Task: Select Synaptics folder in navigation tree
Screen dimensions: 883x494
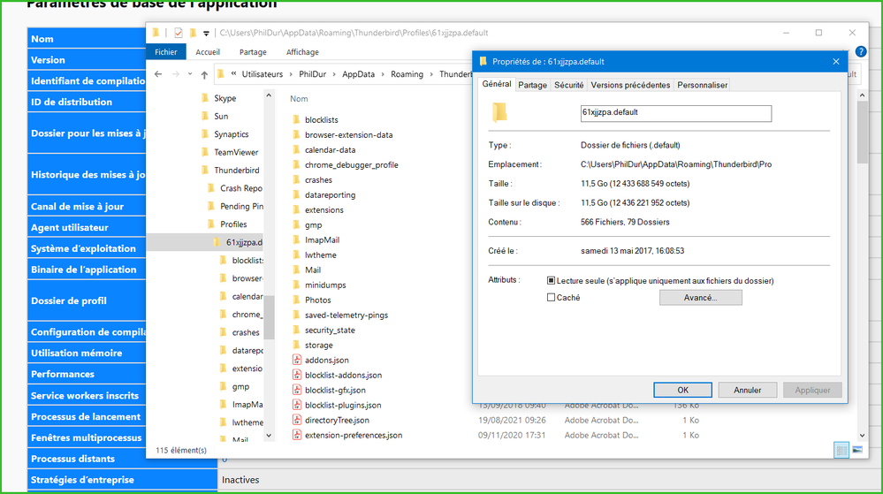Action: (x=231, y=134)
